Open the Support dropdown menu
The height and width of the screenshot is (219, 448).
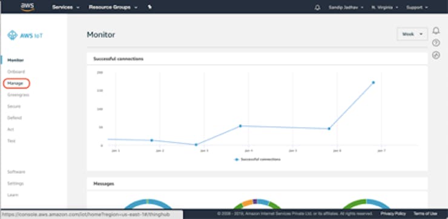click(x=417, y=7)
